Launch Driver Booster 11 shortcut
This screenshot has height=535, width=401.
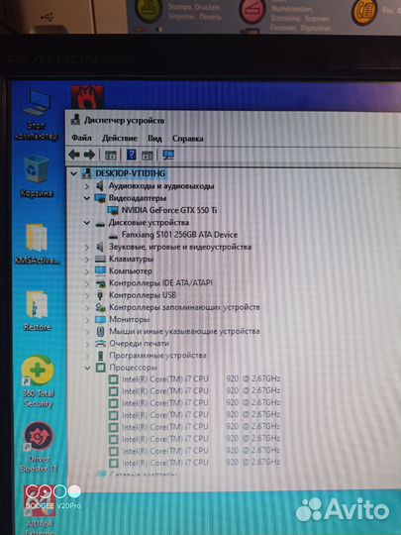tap(39, 448)
